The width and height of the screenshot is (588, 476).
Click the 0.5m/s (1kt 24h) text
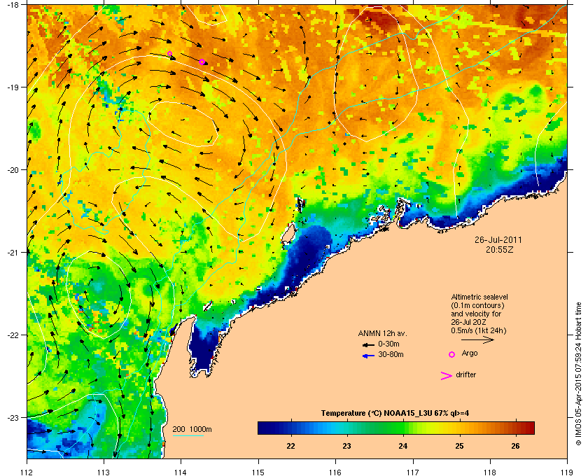(479, 330)
